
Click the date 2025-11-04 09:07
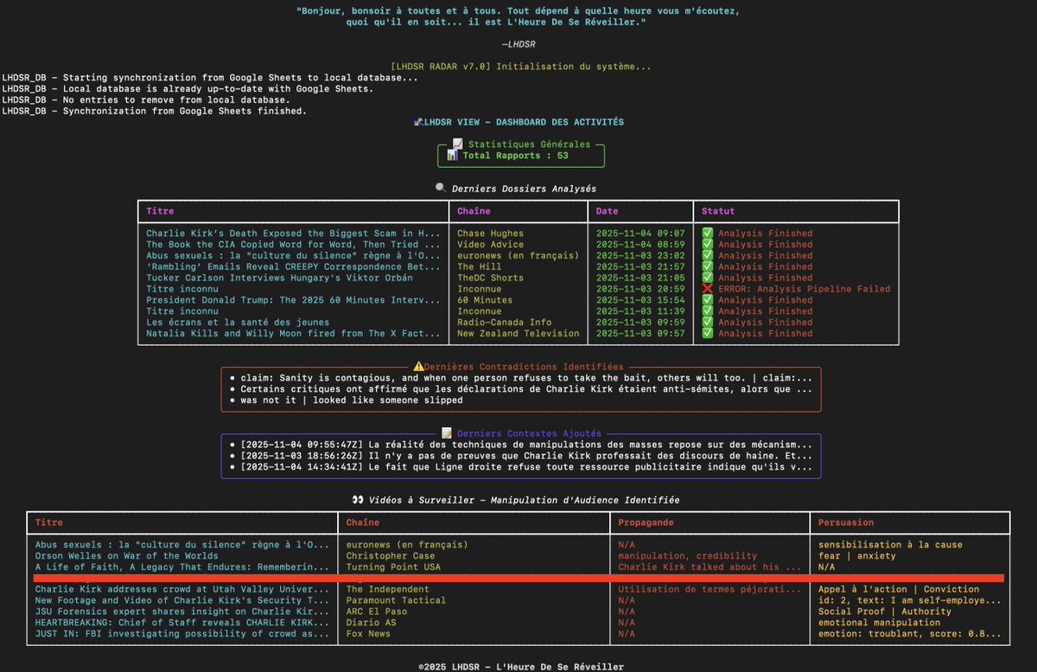point(640,234)
